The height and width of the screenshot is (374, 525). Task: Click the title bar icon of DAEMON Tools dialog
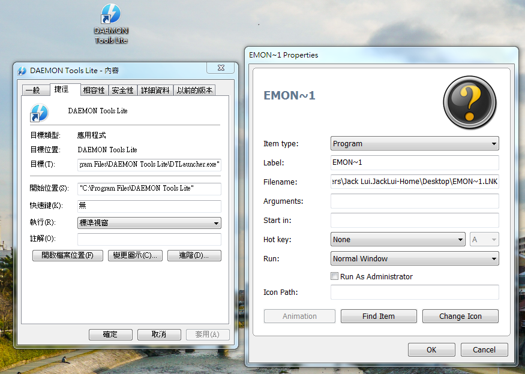[22, 71]
